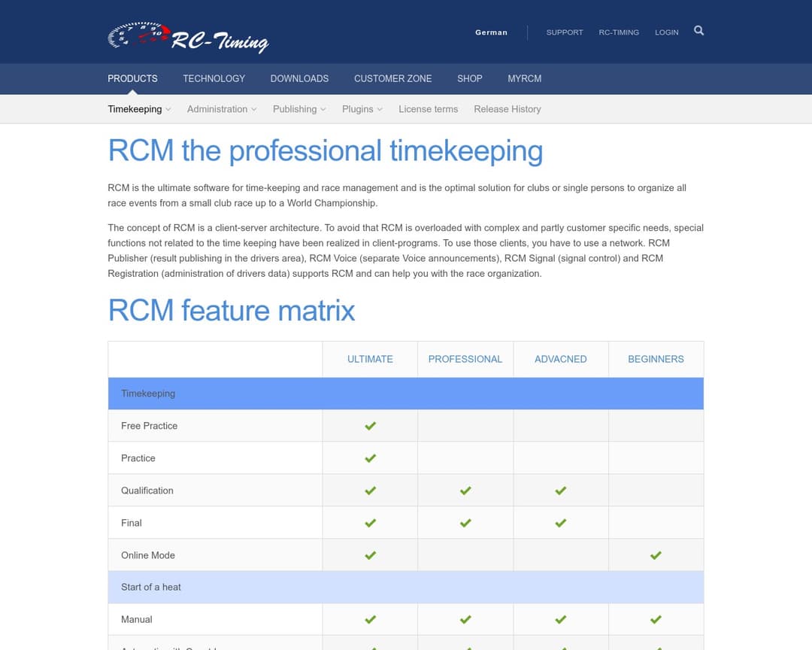Open the Release History page

coord(507,109)
